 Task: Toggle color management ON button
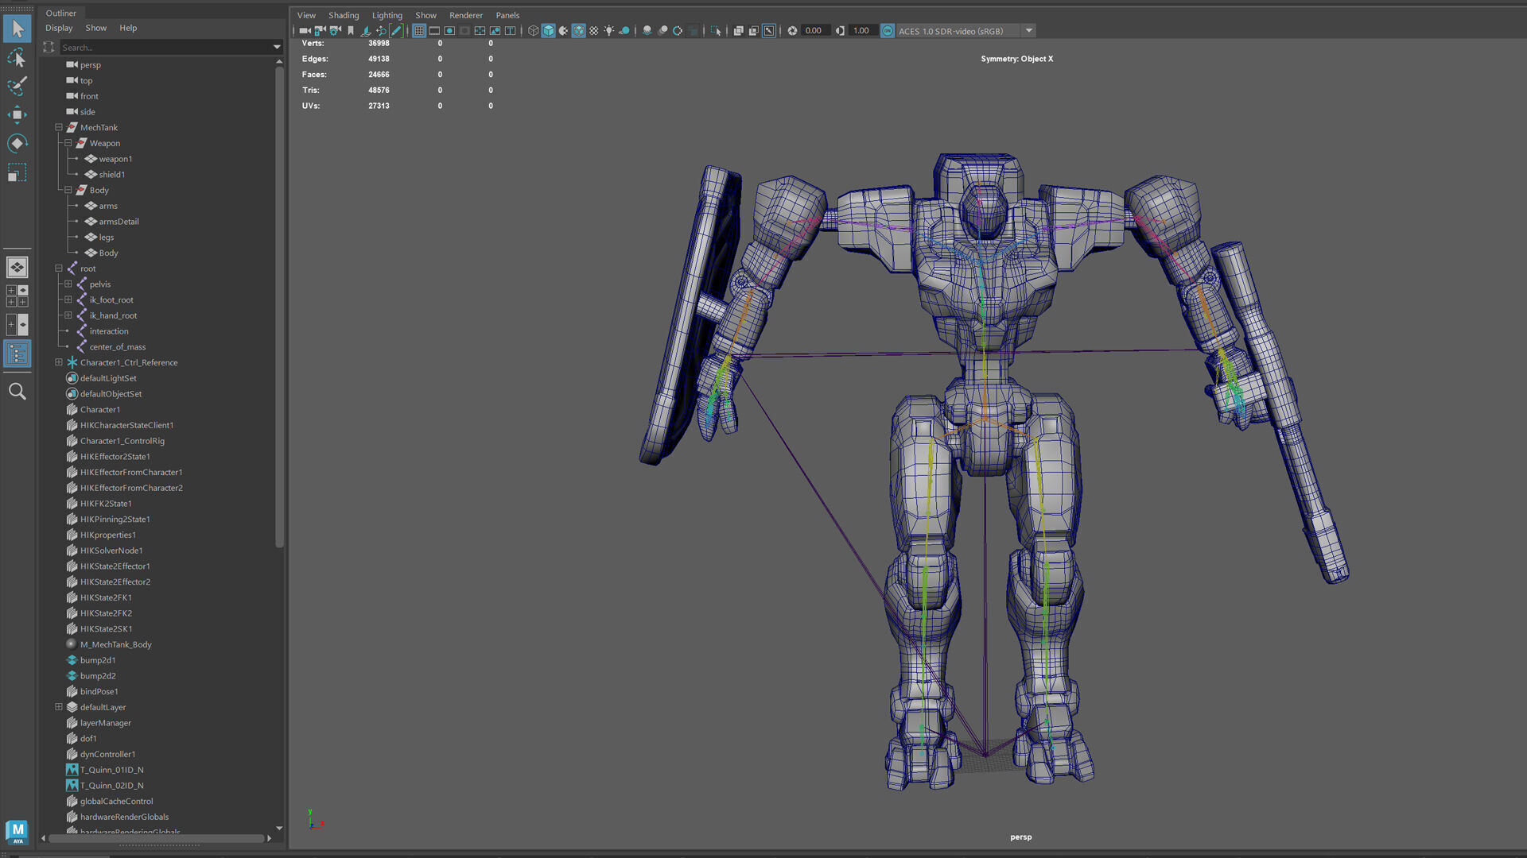click(888, 31)
